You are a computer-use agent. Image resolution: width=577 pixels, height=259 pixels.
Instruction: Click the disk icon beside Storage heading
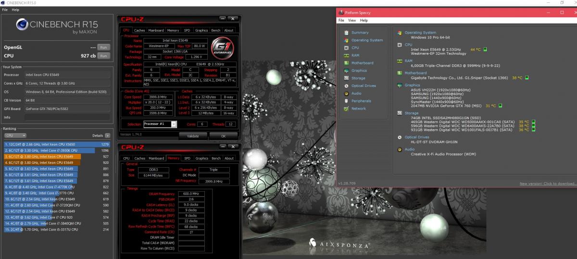[400, 113]
